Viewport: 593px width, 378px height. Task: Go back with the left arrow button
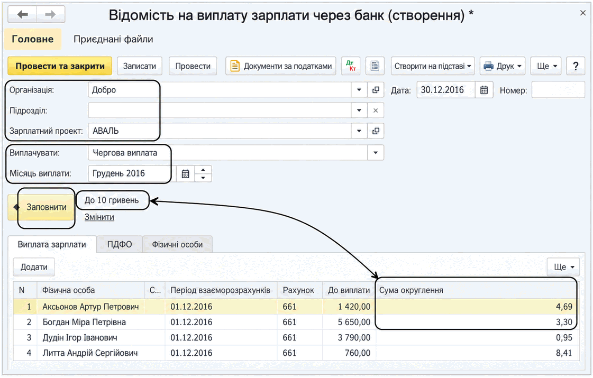pyautogui.click(x=22, y=15)
